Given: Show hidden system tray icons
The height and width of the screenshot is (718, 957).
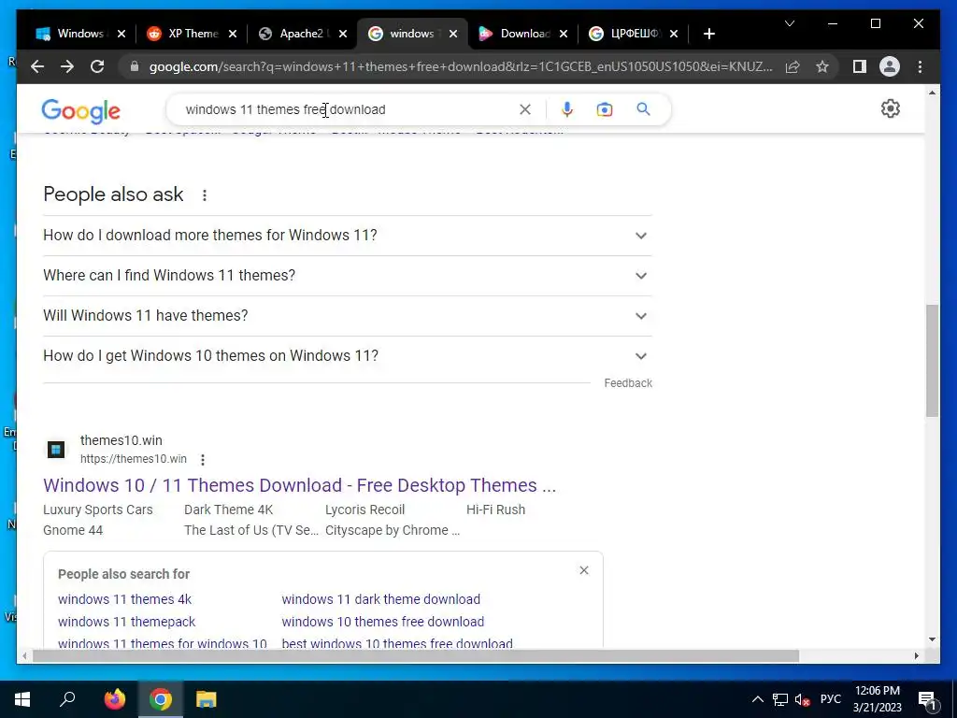Looking at the screenshot, I should (757, 699).
